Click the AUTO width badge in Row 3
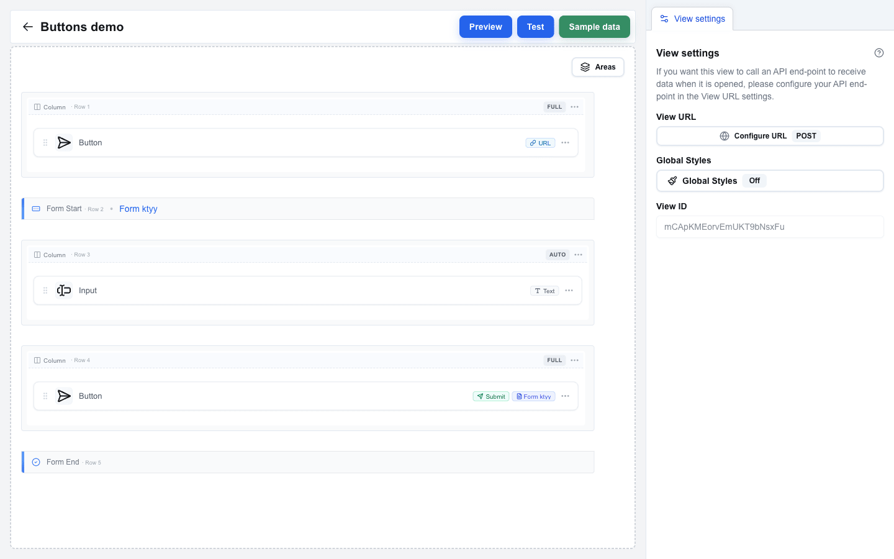Screen dimensions: 894x559 tap(558, 255)
